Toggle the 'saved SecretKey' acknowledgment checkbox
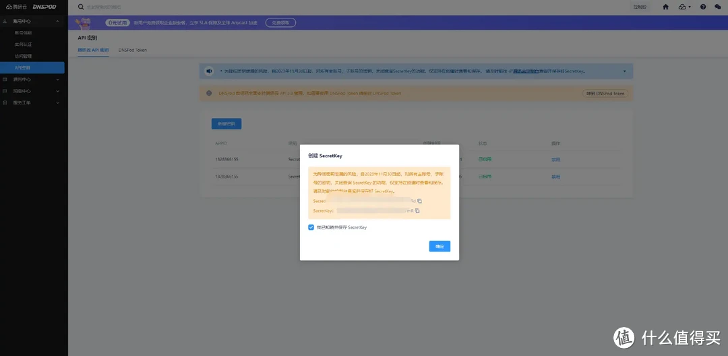Screen dimensions: 728x356 (311, 227)
